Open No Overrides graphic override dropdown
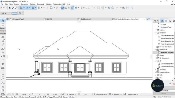 coord(138,94)
